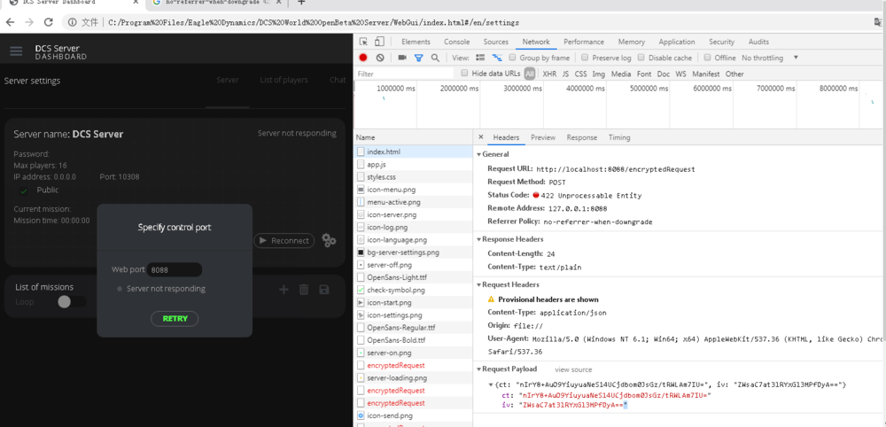The width and height of the screenshot is (886, 427).
Task: Click the capture screenshots camera icon
Action: tap(401, 58)
